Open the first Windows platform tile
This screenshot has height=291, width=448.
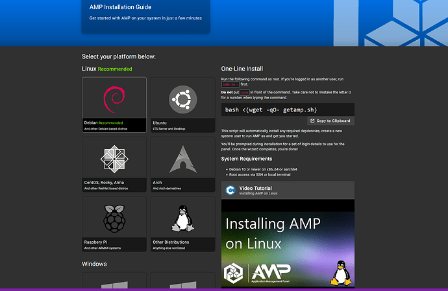[114, 281]
